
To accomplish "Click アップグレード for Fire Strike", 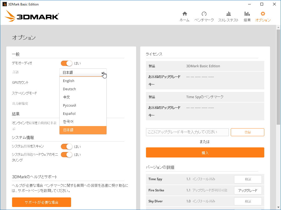I will [x=248, y=190].
